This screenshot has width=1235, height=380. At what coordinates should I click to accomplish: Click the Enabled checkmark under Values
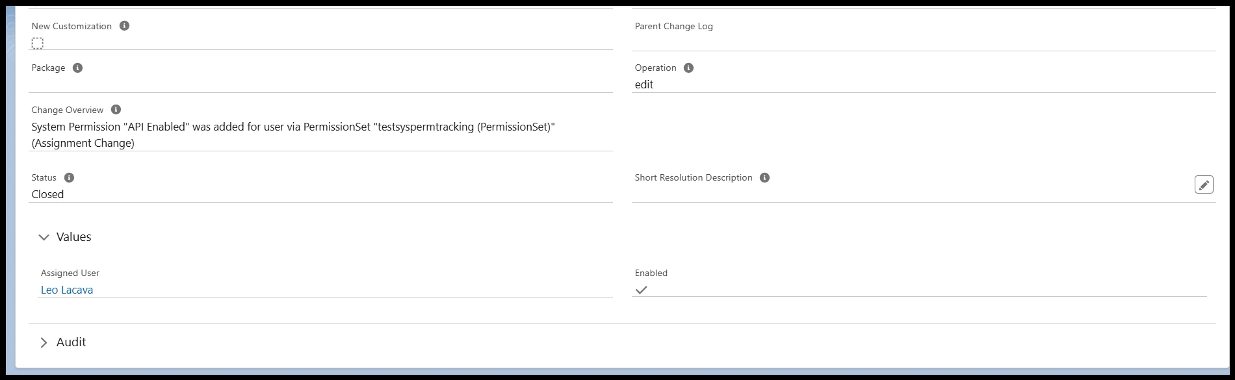point(643,290)
